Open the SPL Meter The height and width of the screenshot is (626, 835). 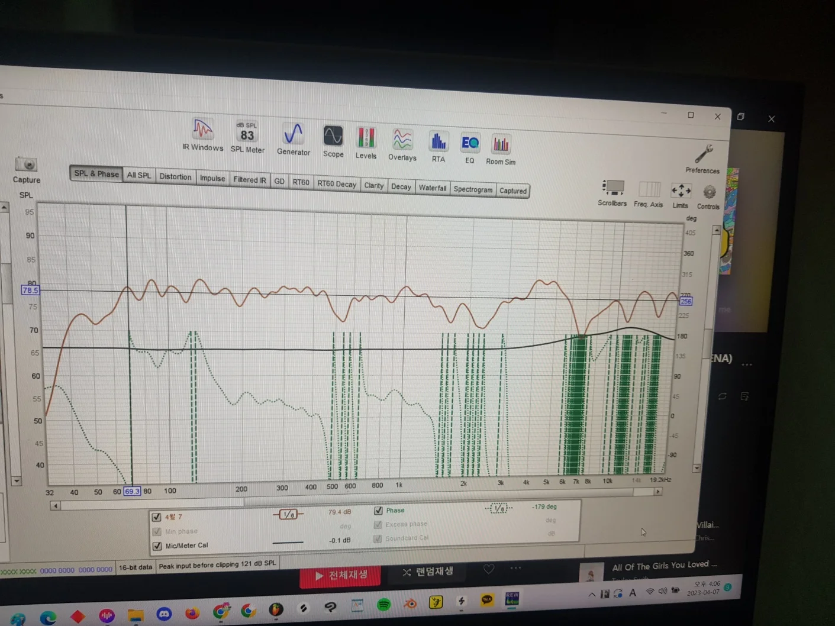point(247,137)
